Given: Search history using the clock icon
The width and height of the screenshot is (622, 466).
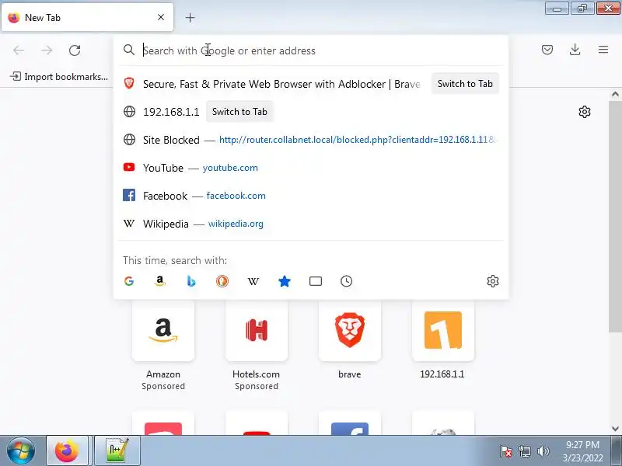Looking at the screenshot, I should click(x=346, y=281).
